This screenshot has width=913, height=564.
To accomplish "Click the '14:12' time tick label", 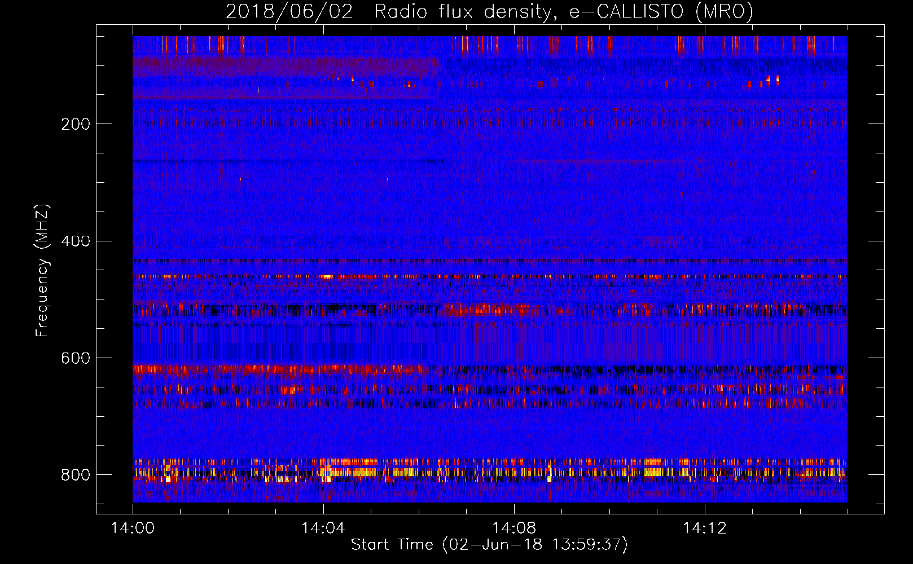I will click(x=705, y=528).
